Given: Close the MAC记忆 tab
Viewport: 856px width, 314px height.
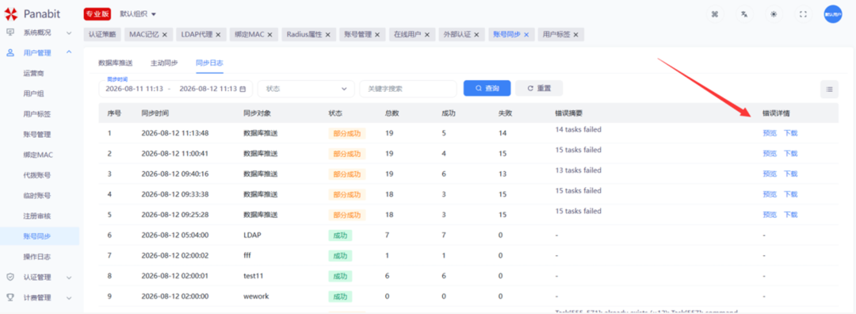Looking at the screenshot, I should point(165,34).
